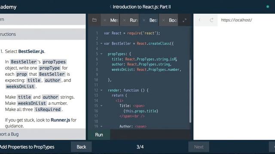Click the Runner.js bold text in instructions

click(x=60, y=120)
